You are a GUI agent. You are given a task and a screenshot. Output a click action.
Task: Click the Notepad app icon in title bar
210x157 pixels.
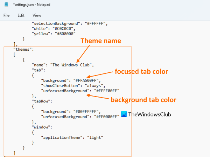point(6,5)
